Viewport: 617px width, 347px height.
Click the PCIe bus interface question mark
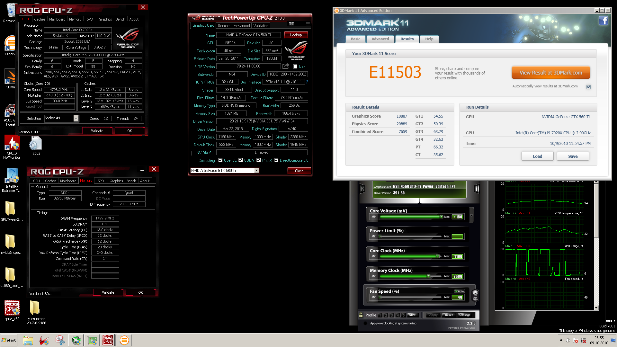[307, 82]
